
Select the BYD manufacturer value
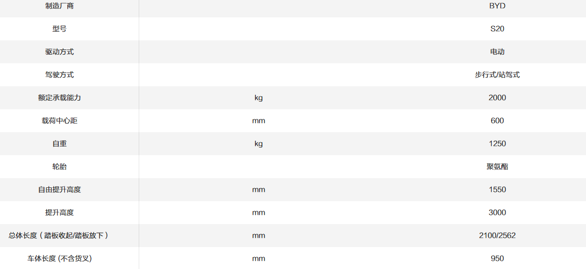(x=497, y=6)
